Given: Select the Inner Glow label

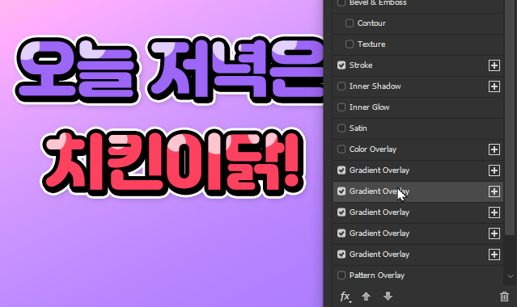Looking at the screenshot, I should coord(369,107).
